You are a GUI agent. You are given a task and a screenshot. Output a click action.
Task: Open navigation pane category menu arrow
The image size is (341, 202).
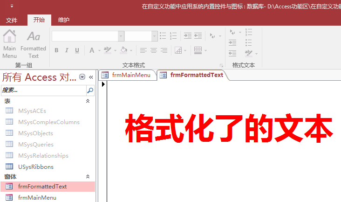coord(82,77)
